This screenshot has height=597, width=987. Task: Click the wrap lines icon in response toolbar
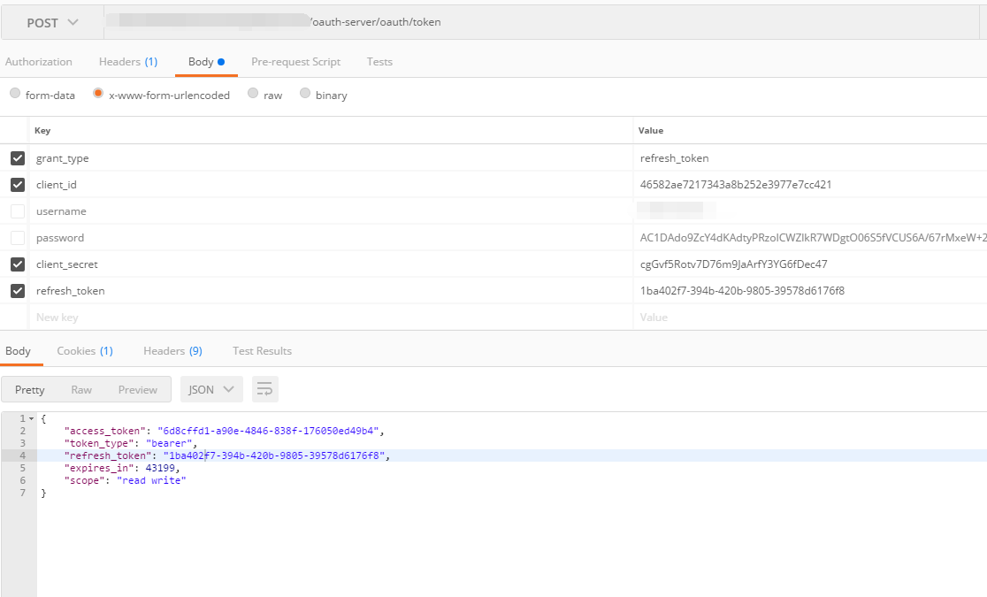coord(265,389)
